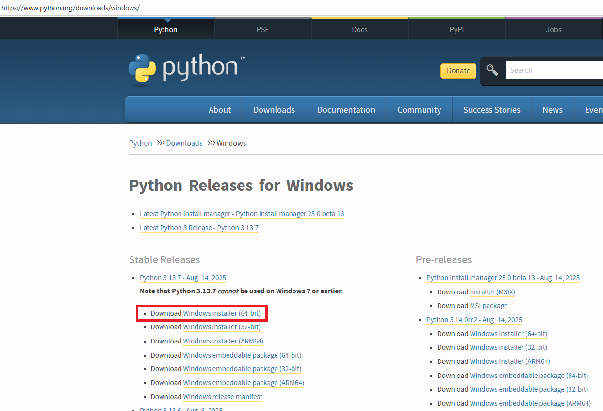Viewport: 603px width, 411px height.
Task: Open the About menu
Action: point(220,110)
